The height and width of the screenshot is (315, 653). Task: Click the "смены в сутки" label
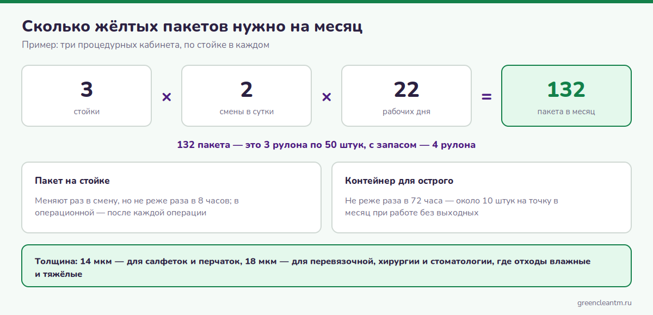pyautogui.click(x=247, y=112)
